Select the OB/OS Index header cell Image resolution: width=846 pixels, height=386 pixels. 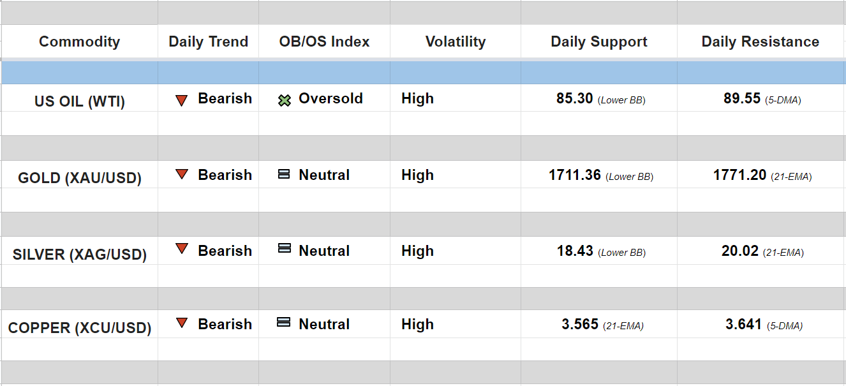coord(324,42)
